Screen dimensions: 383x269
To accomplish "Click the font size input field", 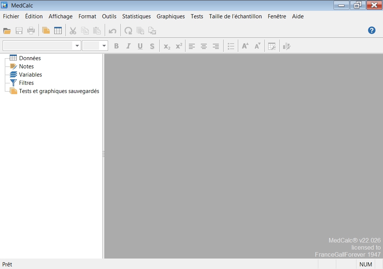I will point(91,46).
